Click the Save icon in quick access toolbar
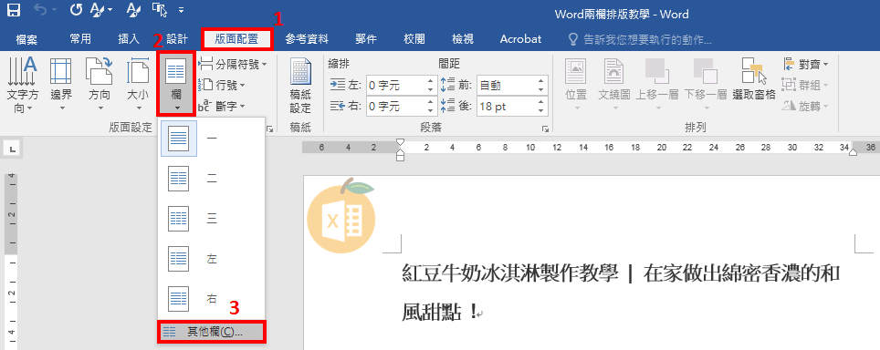880x350 pixels. [13, 10]
